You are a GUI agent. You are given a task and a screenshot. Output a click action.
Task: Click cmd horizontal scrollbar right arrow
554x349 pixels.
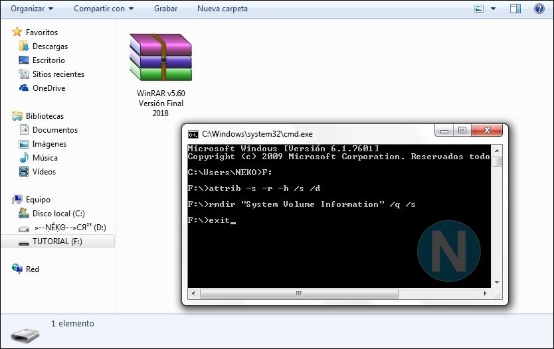coord(485,293)
